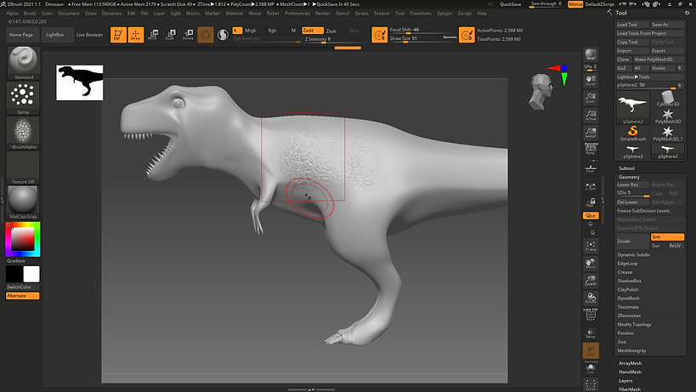Click the Rotate view icon in right shelf
Screen dimensions: 696x392
591,298
